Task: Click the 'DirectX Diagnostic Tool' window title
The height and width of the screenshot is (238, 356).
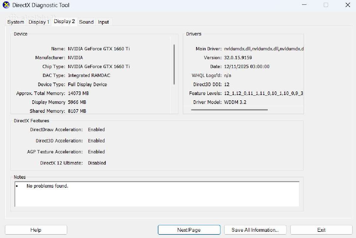Action: (x=41, y=5)
